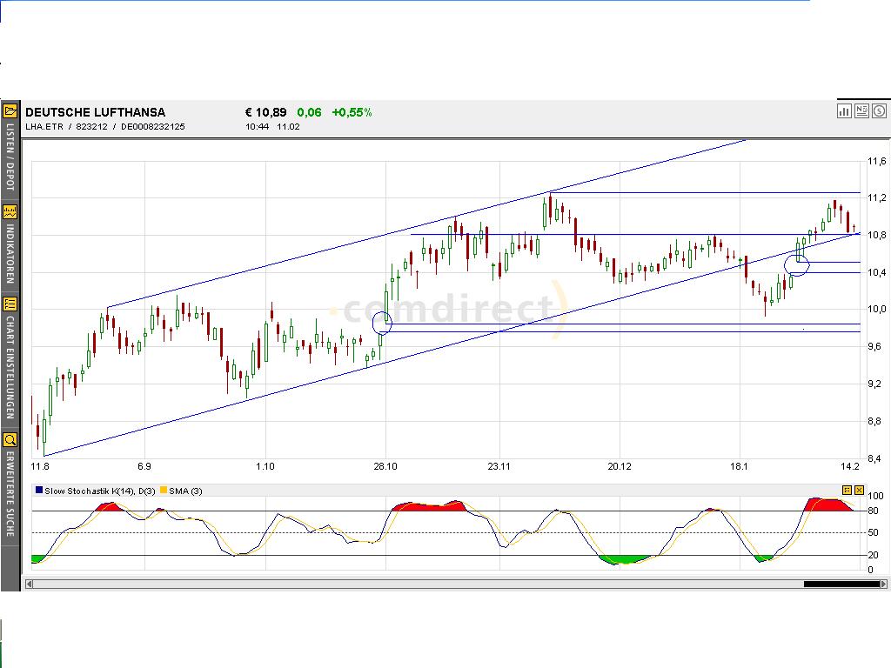891x668 pixels.
Task: Click the blue Slow Stochastik legend swatch
Action: (39, 490)
